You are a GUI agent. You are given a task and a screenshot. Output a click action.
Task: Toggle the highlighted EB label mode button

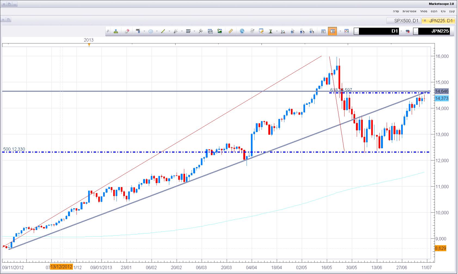coord(333,31)
